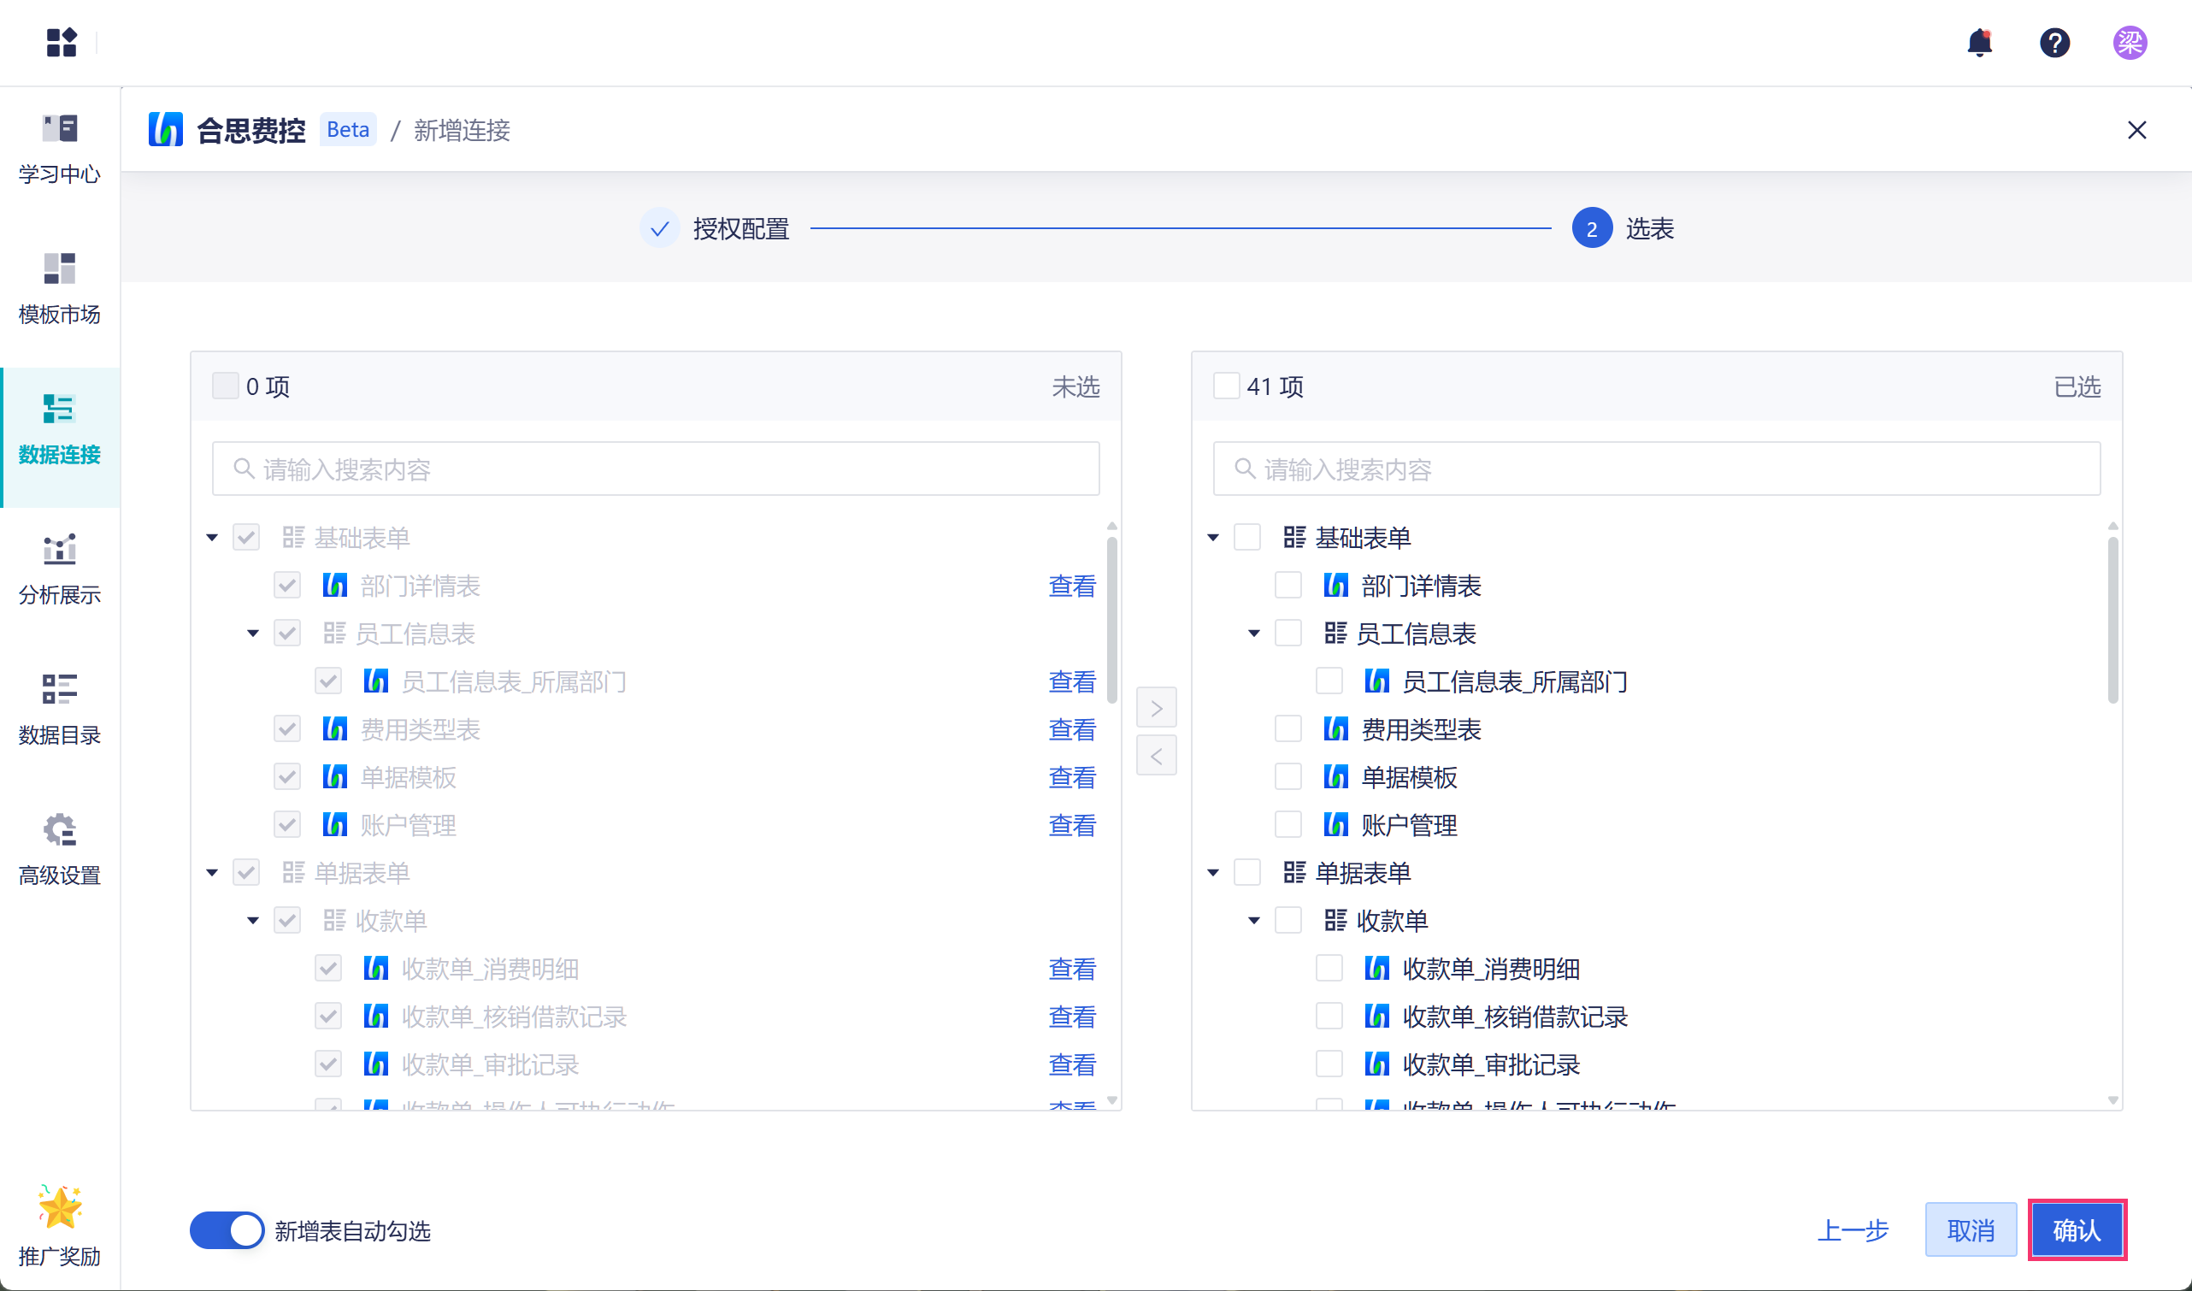Open the 学习中心 sidebar item
The height and width of the screenshot is (1291, 2192).
point(59,148)
